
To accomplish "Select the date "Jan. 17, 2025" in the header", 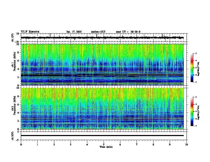I will (x=74, y=32).
